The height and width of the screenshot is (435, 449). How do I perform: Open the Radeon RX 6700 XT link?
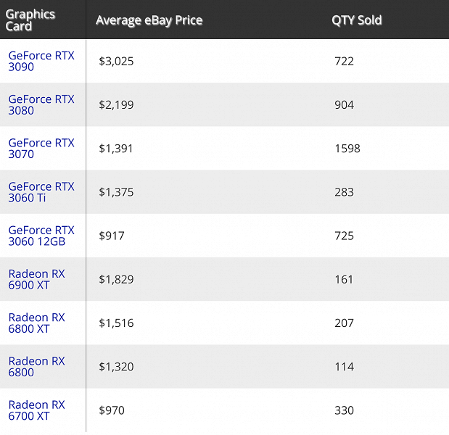(x=36, y=410)
